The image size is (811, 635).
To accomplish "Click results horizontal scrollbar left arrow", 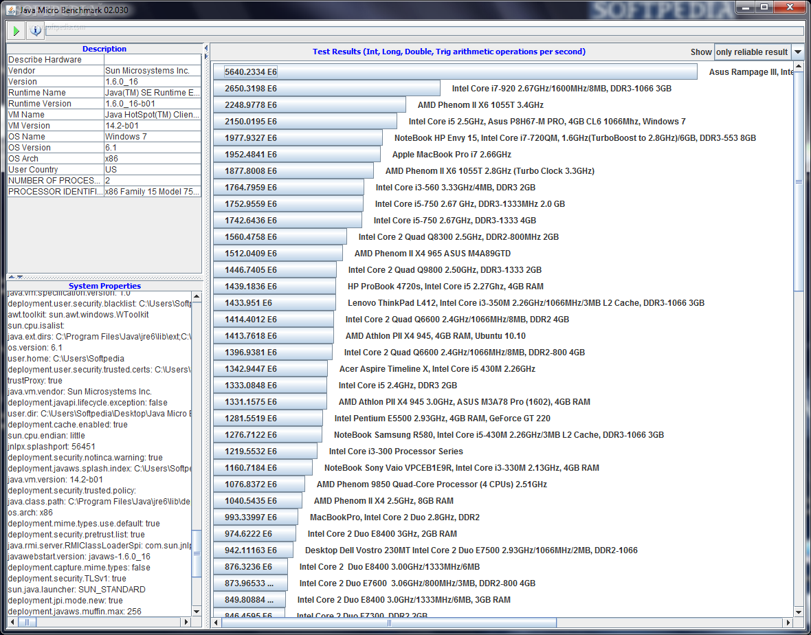I will [x=217, y=623].
